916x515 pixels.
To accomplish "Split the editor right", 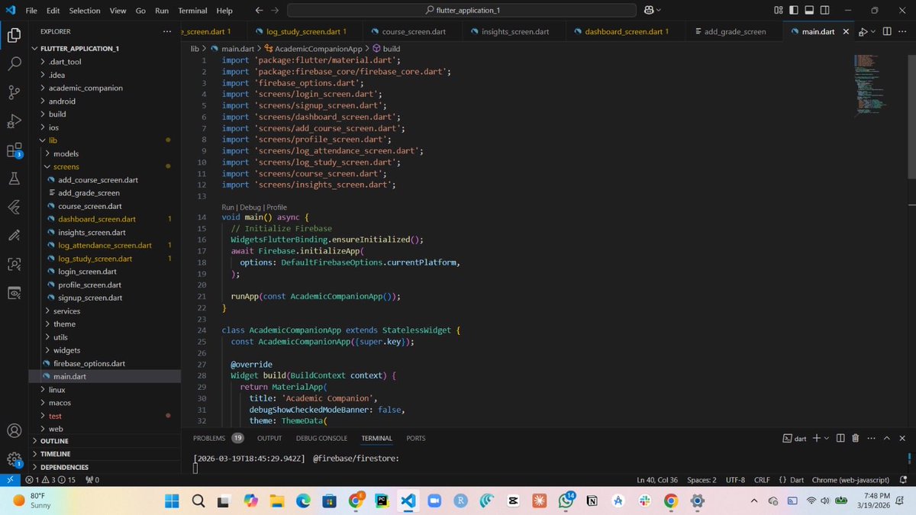I will 887,31.
